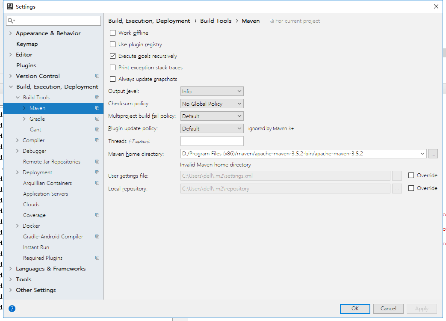Viewport: 446px width, 321px height.
Task: Click the magnifier icon in the search field
Action: coord(10,20)
